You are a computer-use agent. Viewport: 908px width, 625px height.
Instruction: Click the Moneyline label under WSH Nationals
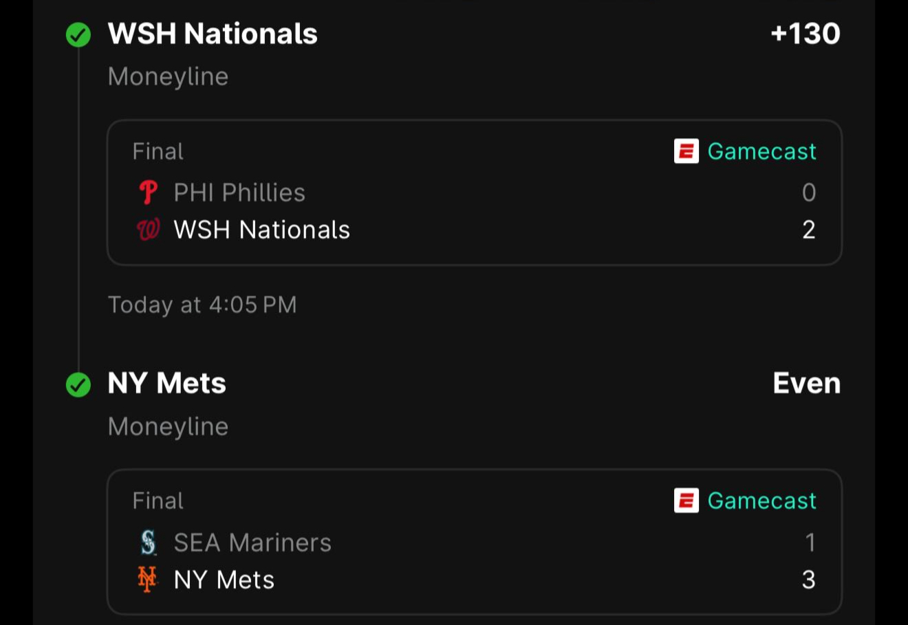tap(168, 76)
